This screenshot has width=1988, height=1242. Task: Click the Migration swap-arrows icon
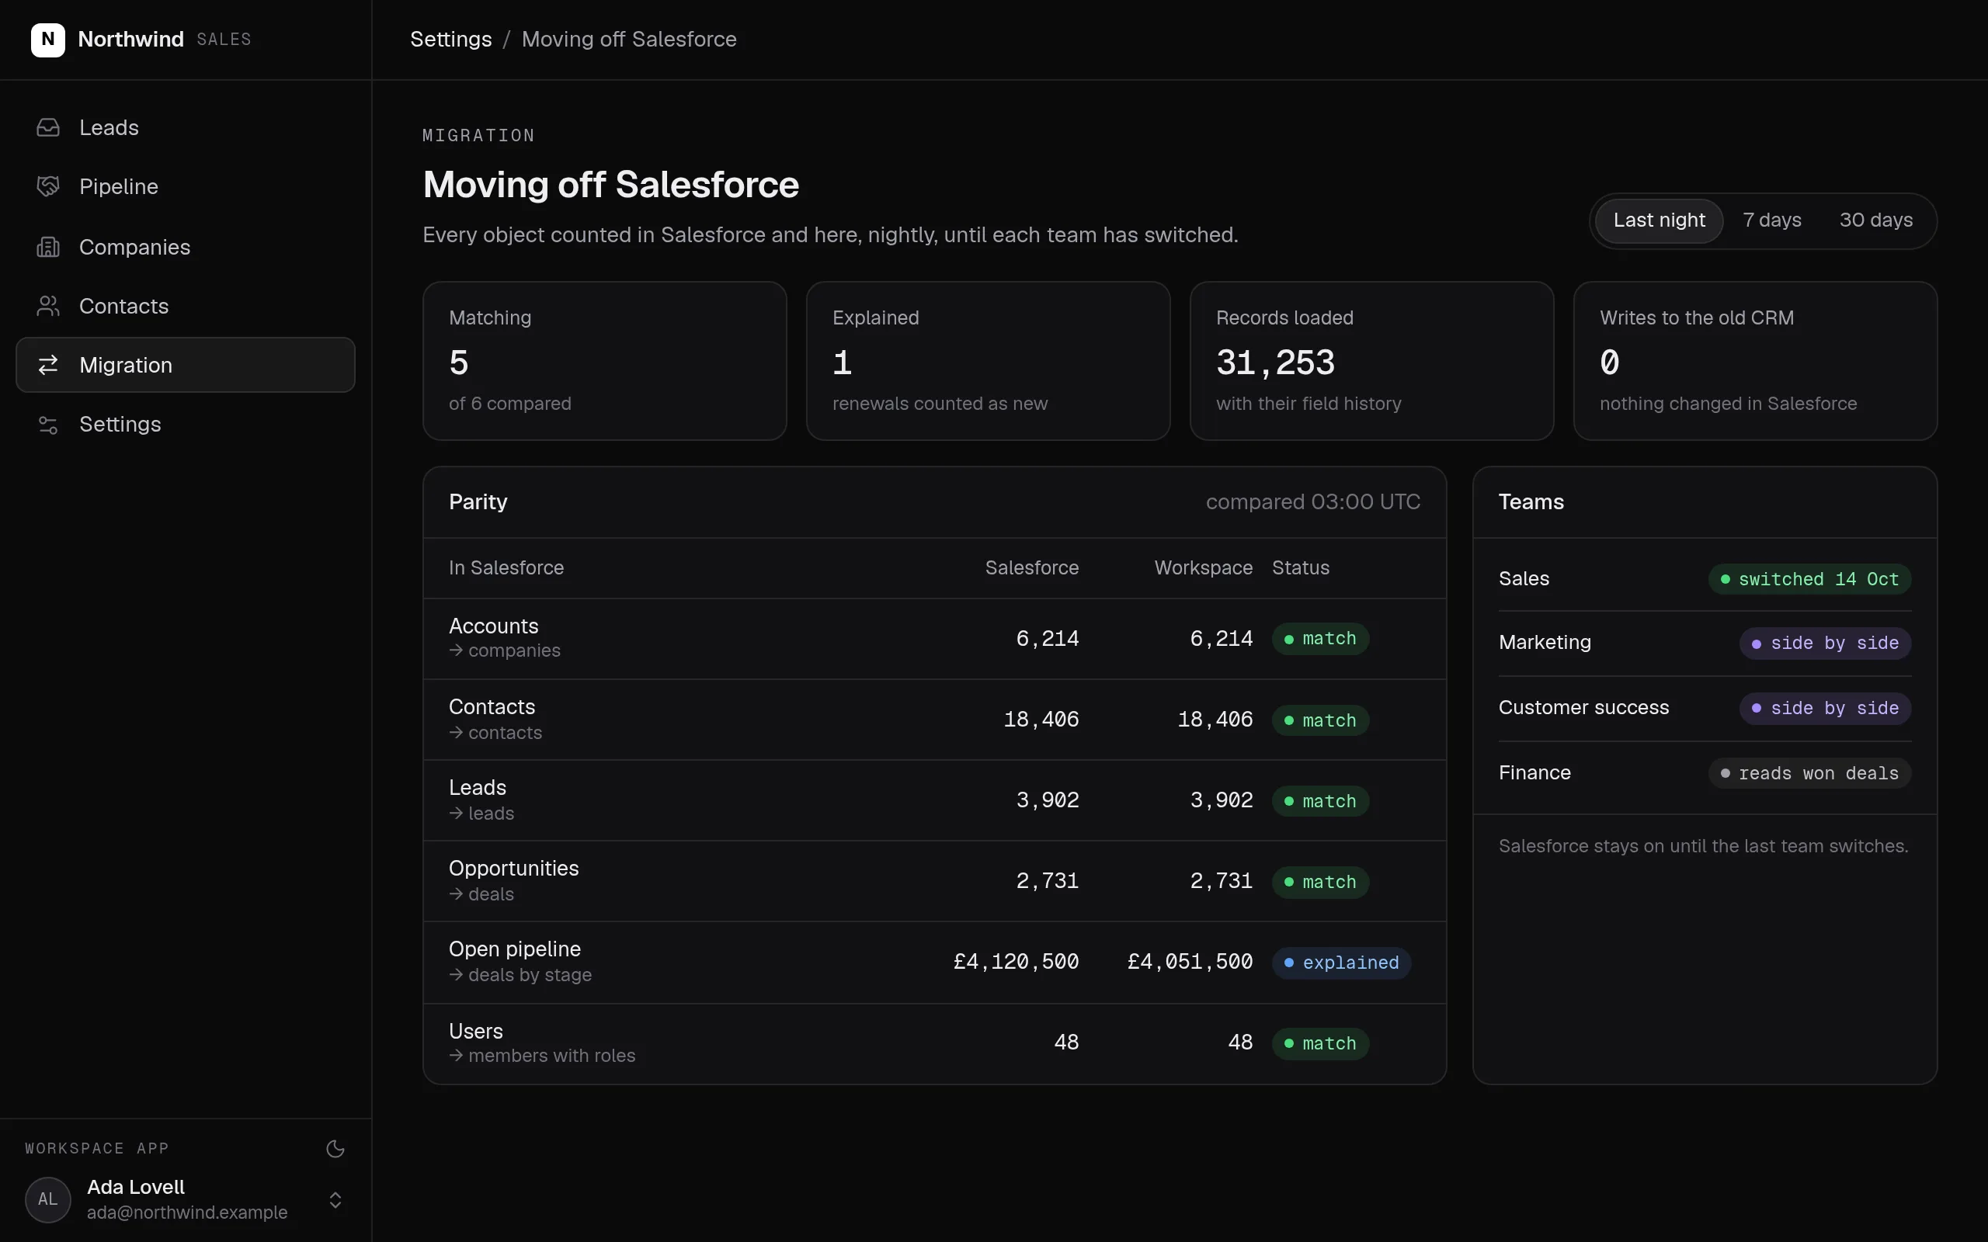47,365
